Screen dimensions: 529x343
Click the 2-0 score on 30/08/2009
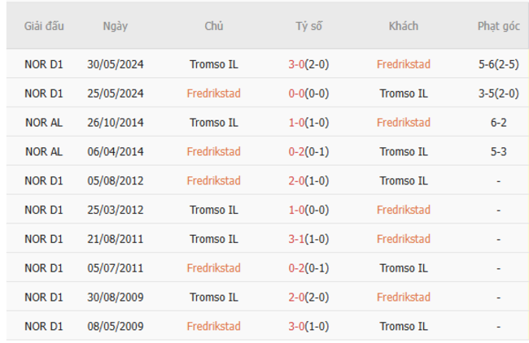click(298, 297)
